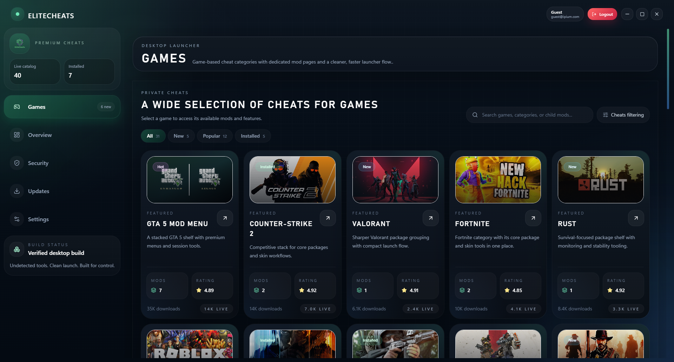Screen dimensions: 674x362
Task: Click the Games controller icon in sidebar
Action: click(17, 107)
